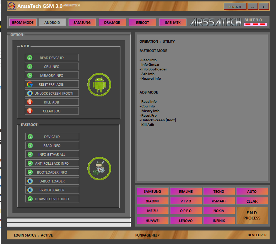Select the INFINIX brand button
Screen dimensions: 276x244
pos(219,221)
